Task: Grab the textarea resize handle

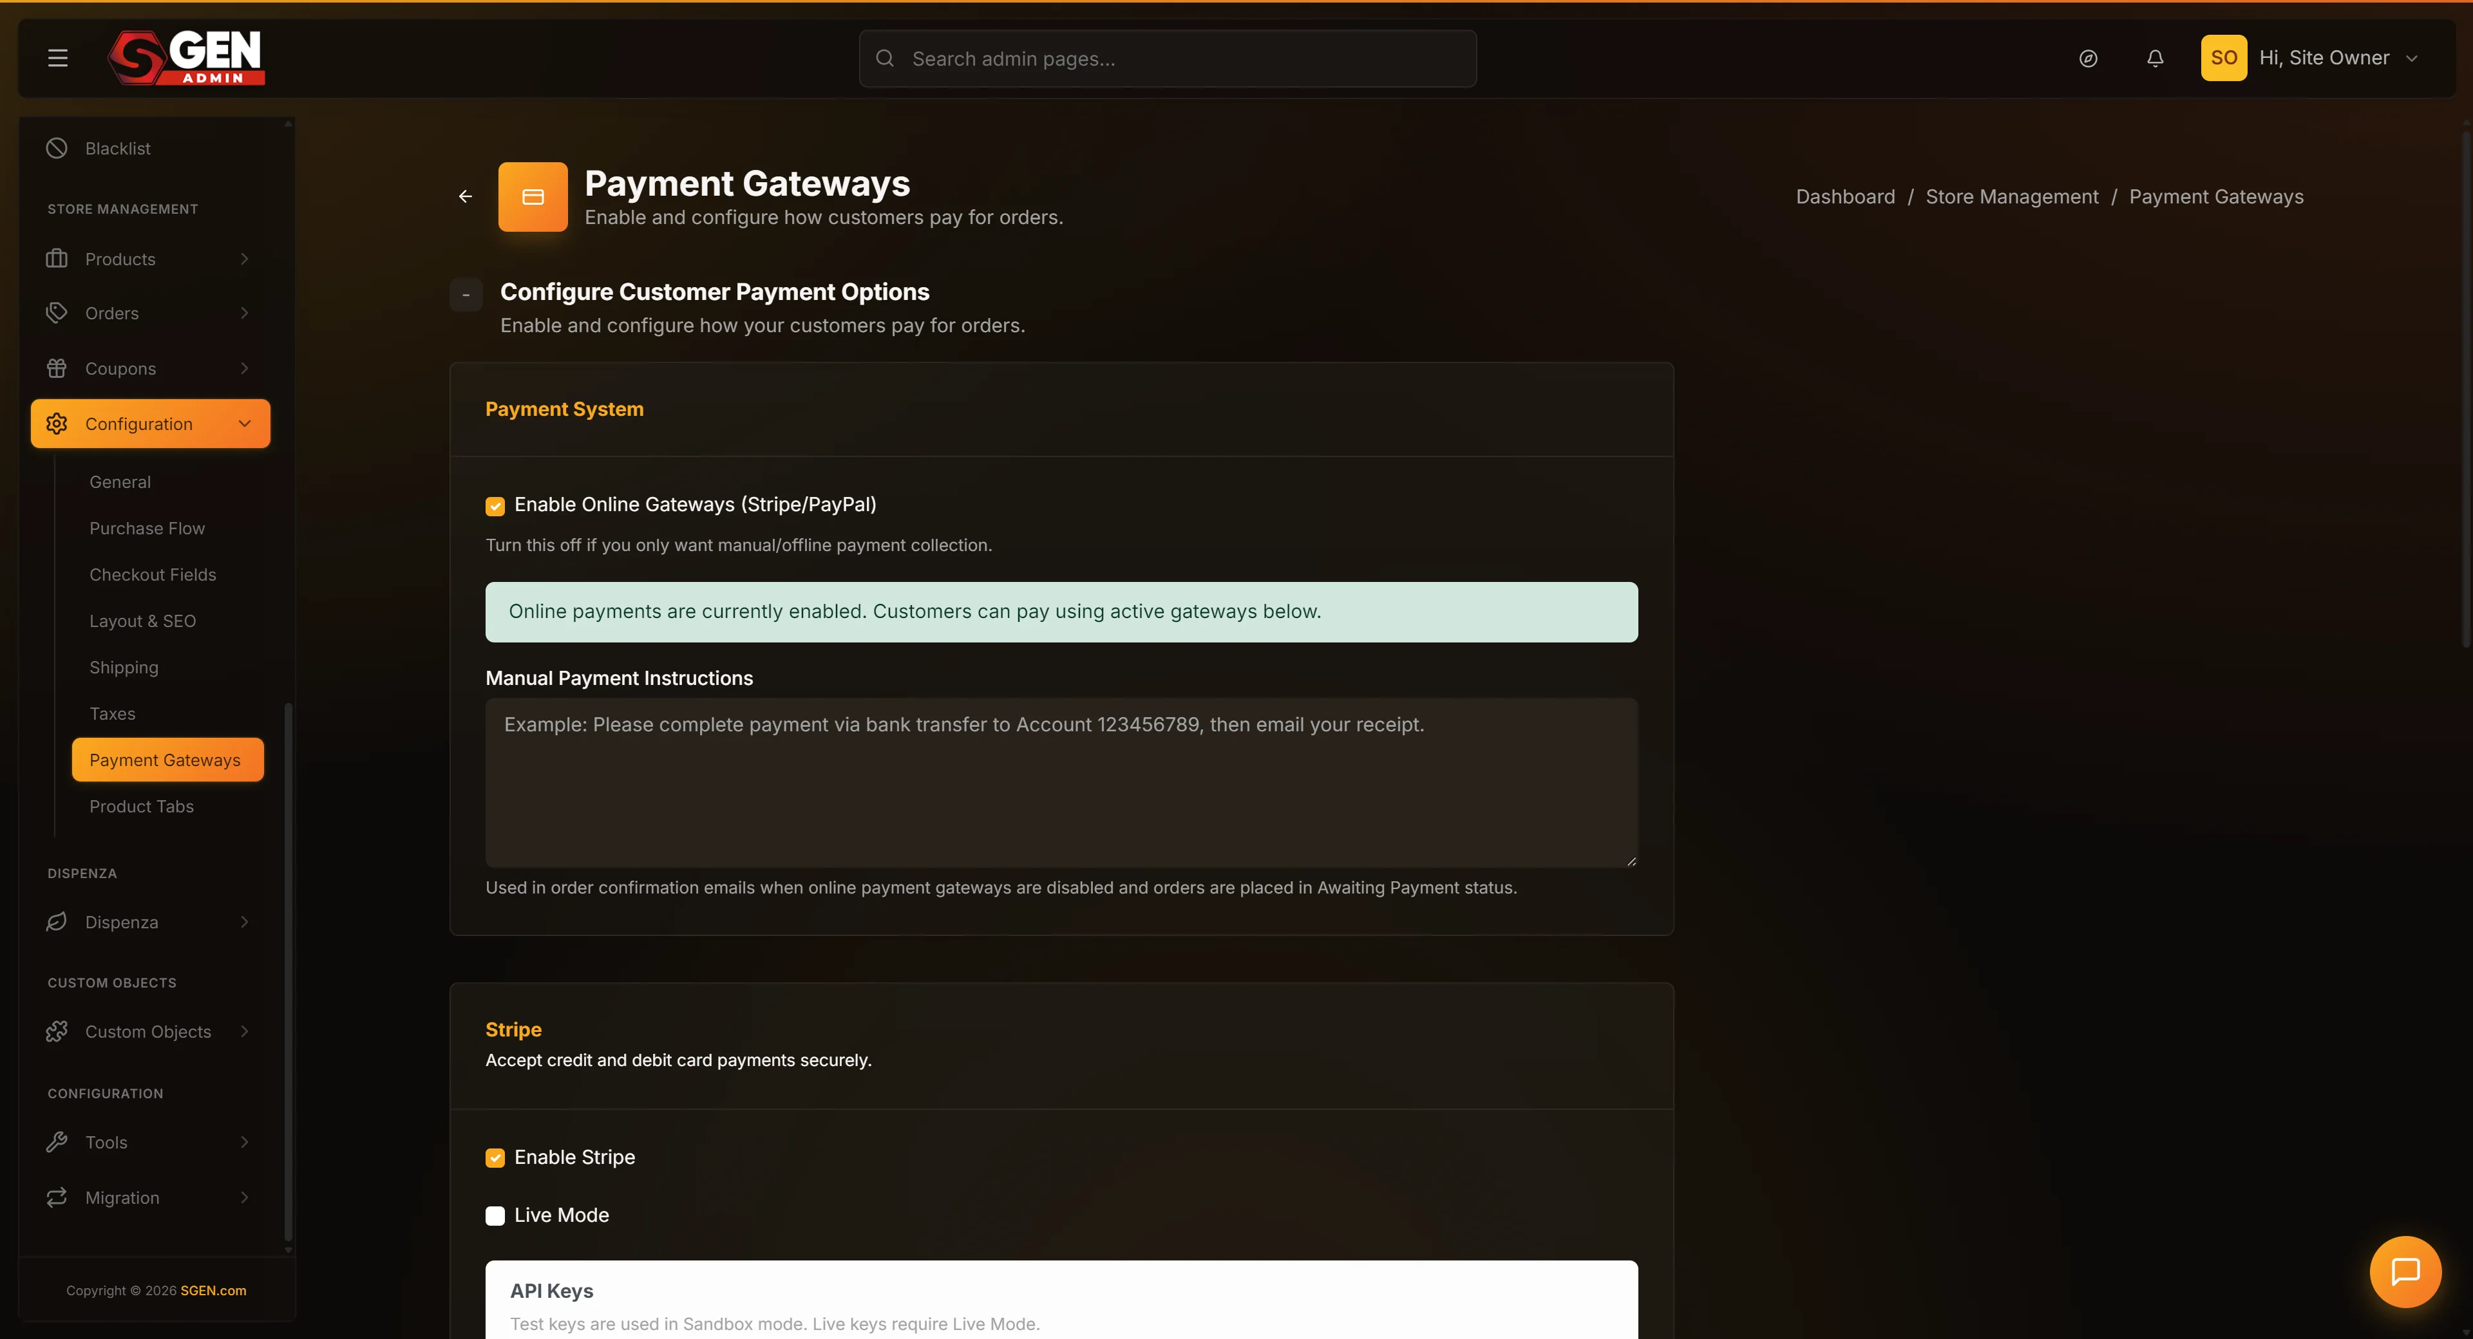Action: pyautogui.click(x=1631, y=861)
